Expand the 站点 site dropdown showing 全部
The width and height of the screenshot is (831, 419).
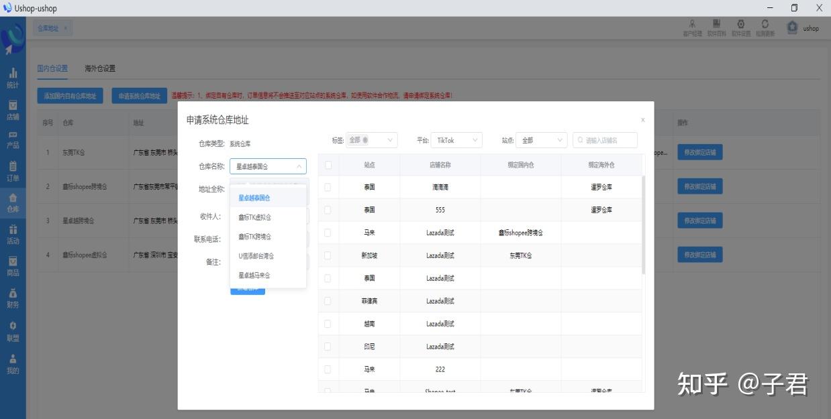541,140
